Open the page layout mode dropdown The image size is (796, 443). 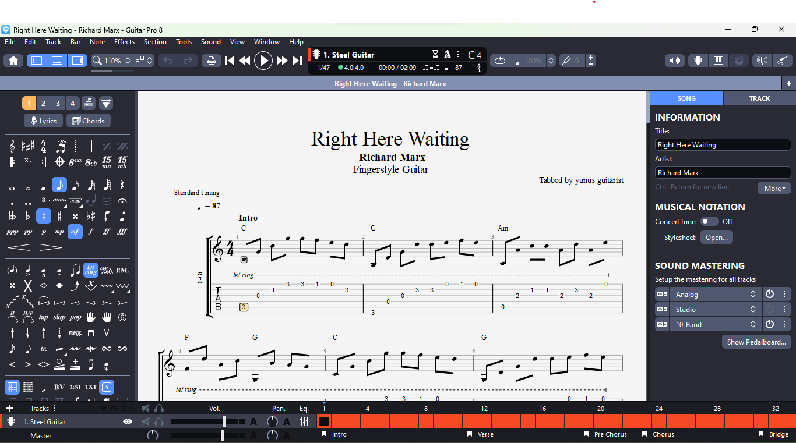(x=143, y=61)
